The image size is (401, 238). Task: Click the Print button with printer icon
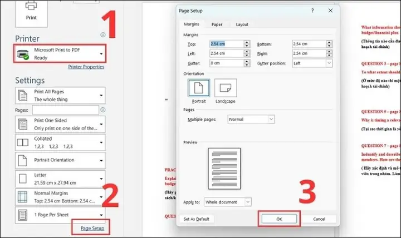click(x=31, y=13)
